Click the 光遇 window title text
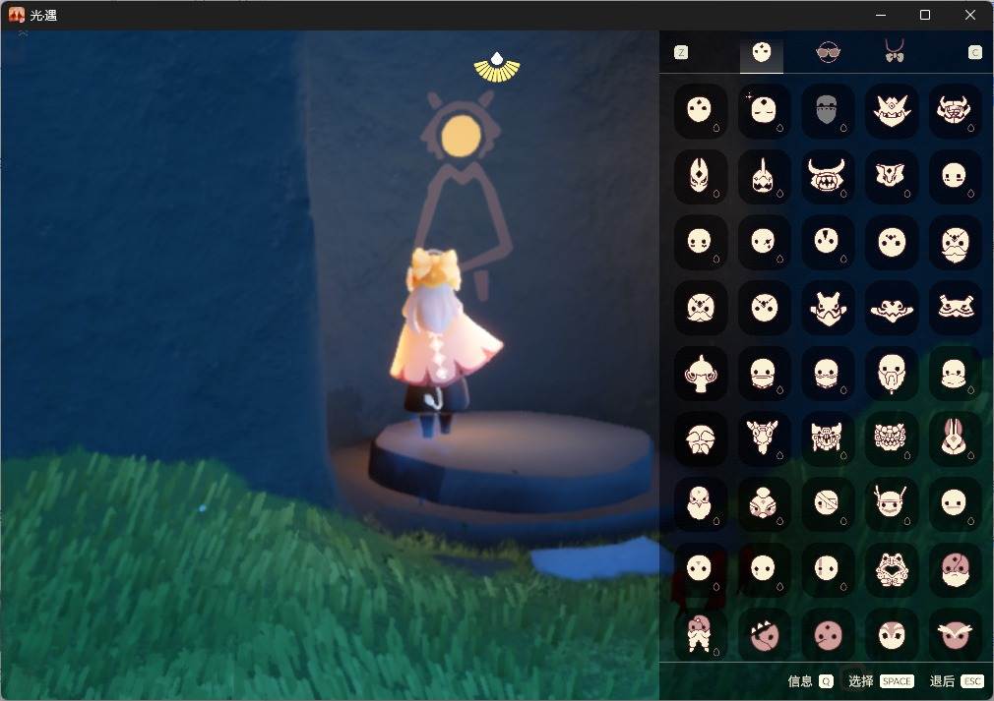The image size is (994, 701). click(x=43, y=15)
